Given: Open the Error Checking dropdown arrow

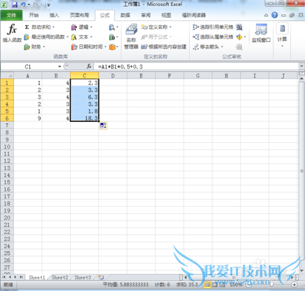Looking at the screenshot, I should (245, 37).
